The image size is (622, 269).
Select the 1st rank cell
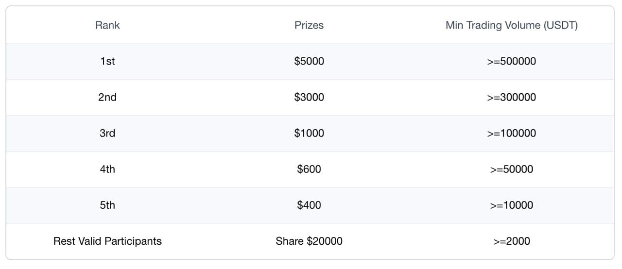click(107, 61)
